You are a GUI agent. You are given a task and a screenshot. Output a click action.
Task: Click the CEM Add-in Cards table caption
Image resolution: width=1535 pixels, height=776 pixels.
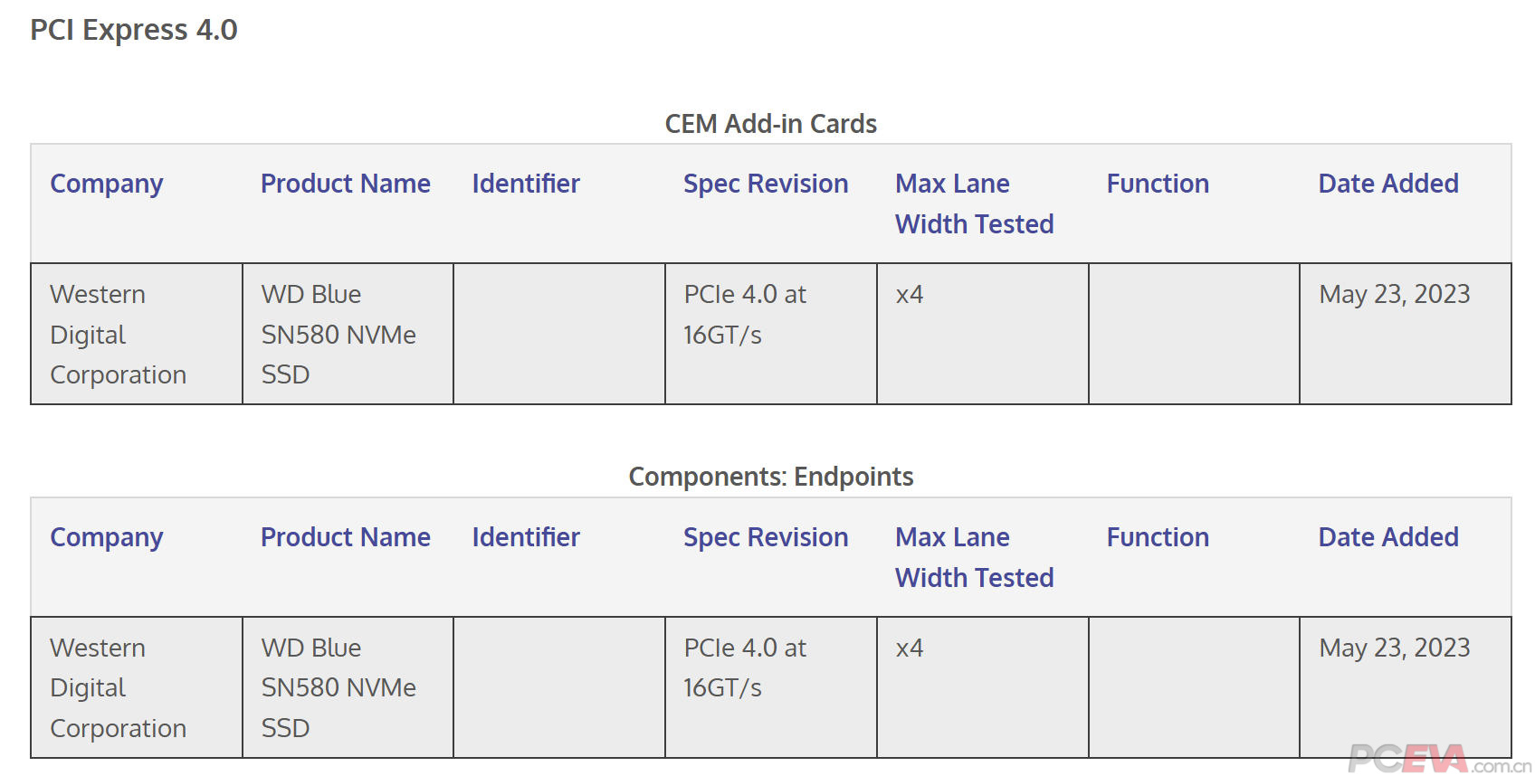(770, 124)
